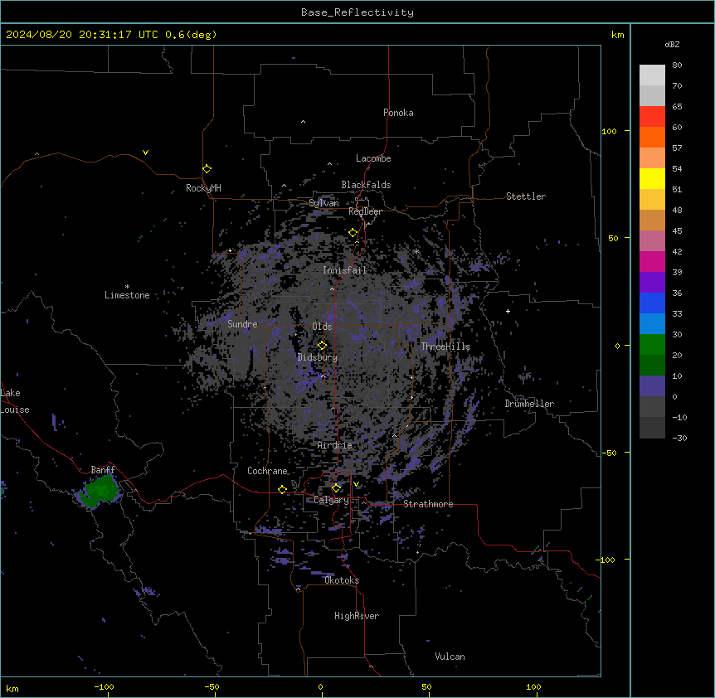This screenshot has height=698, width=715.
Task: Click the yellow diamond marker above Calgary
Action: coord(336,488)
